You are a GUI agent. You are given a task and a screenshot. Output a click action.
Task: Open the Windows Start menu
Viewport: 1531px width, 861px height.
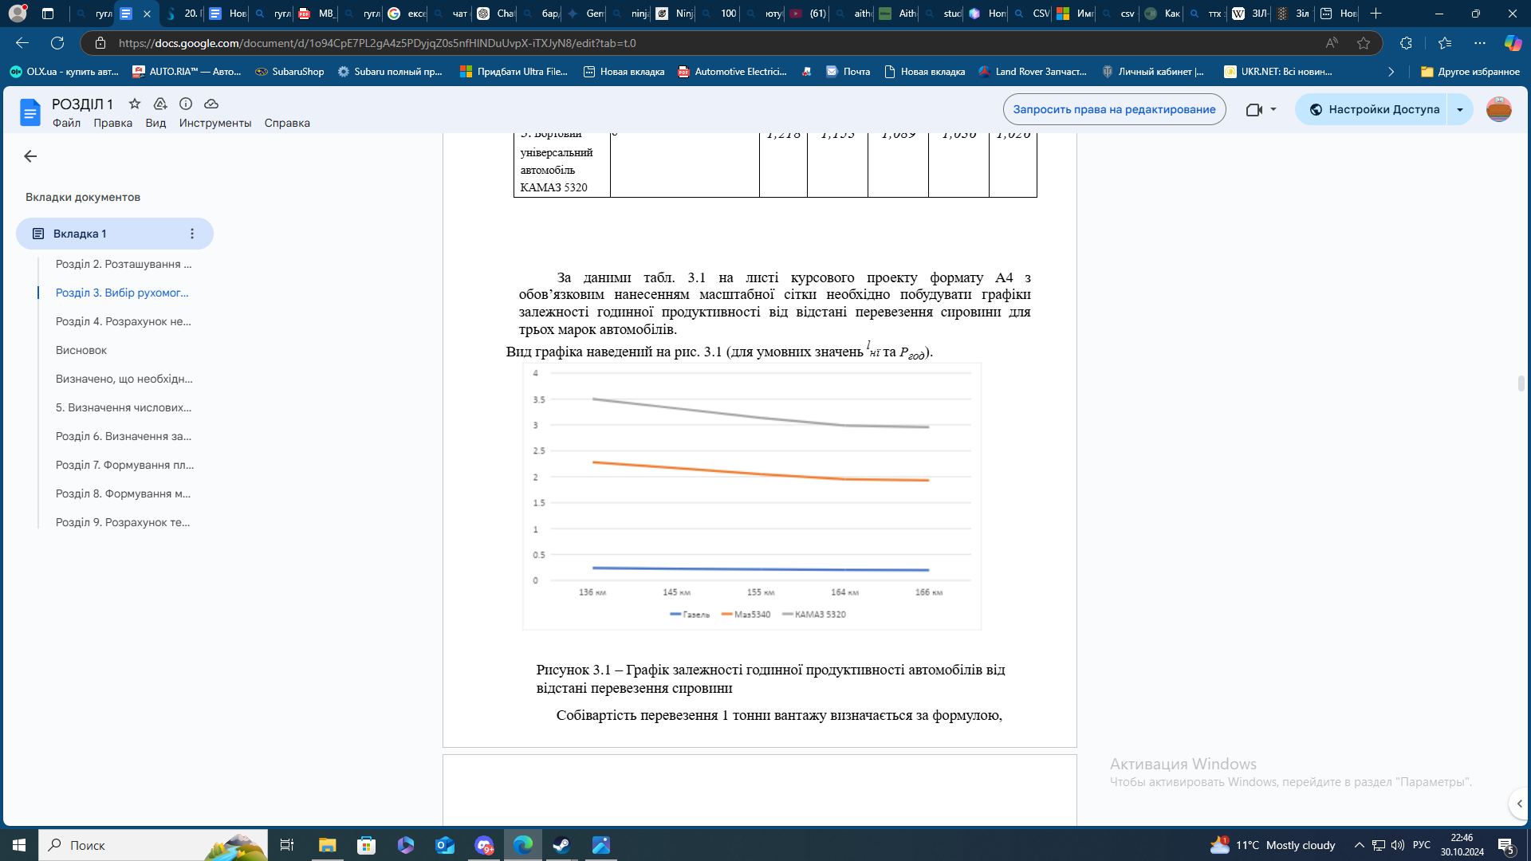pyautogui.click(x=19, y=845)
